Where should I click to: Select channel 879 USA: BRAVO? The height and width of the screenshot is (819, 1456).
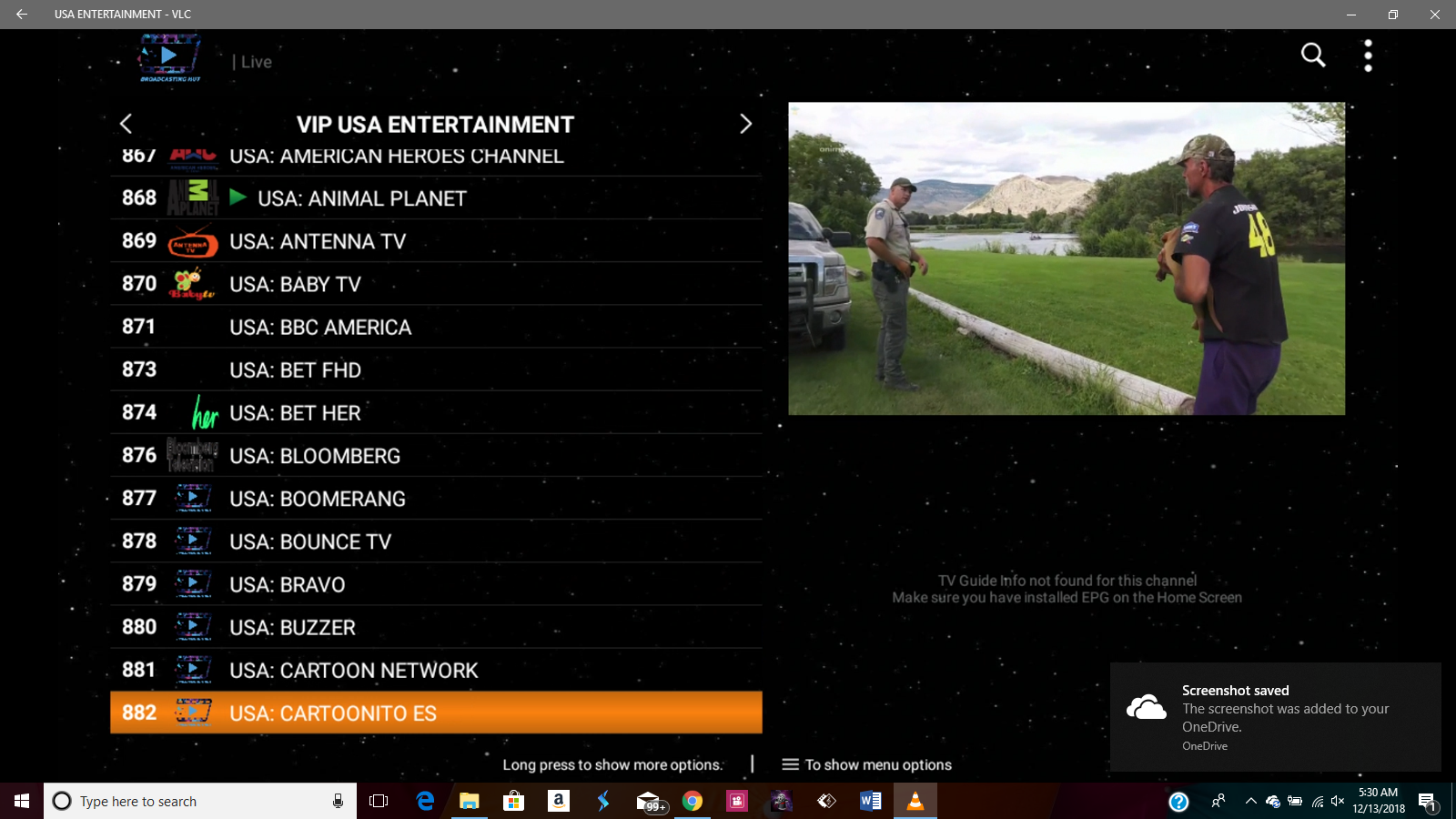436,583
